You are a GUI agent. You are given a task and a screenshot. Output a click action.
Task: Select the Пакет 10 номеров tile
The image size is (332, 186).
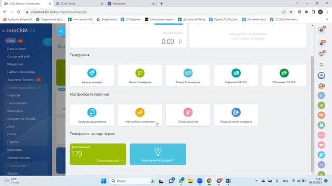pos(188,75)
